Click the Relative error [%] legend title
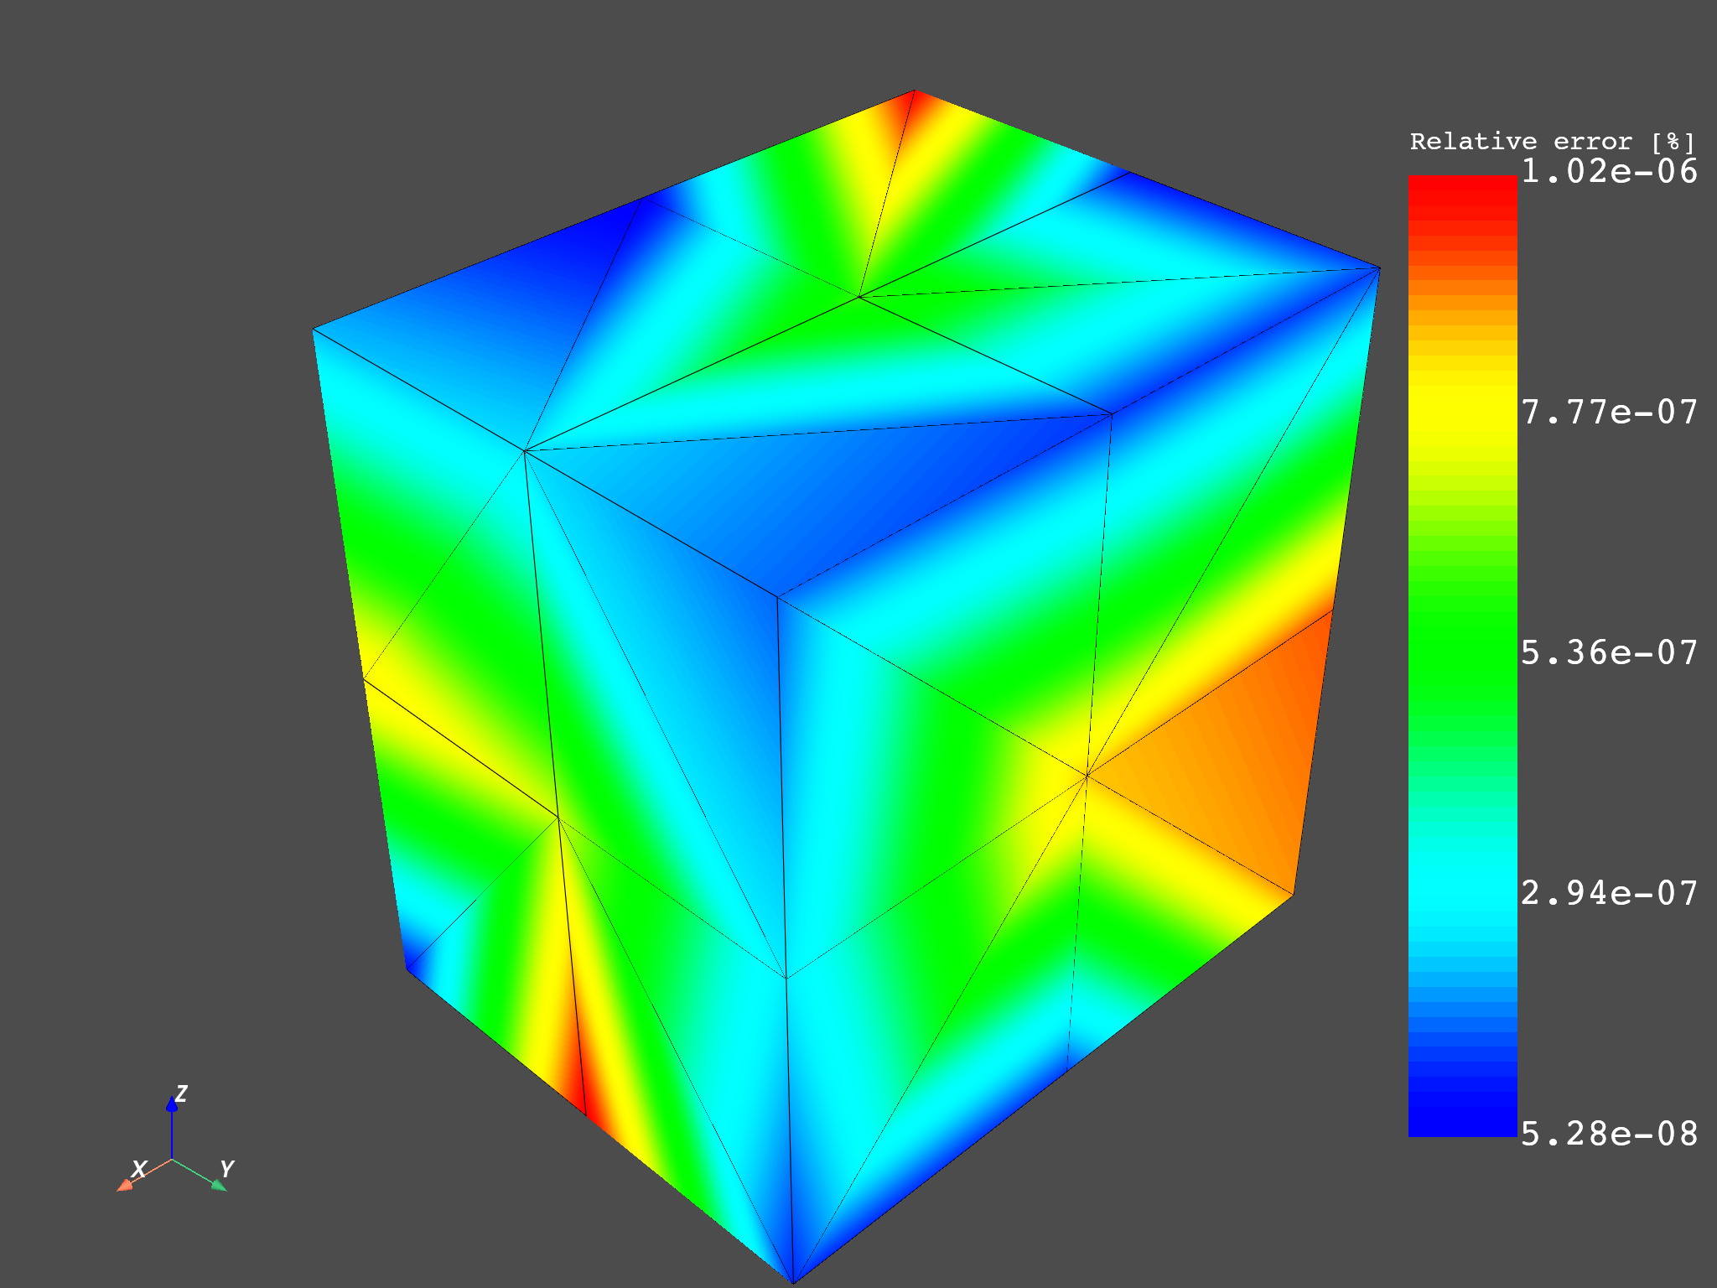The width and height of the screenshot is (1717, 1288). pyautogui.click(x=1552, y=142)
